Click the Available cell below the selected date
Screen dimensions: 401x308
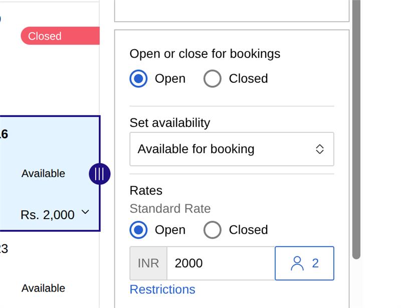point(44,288)
